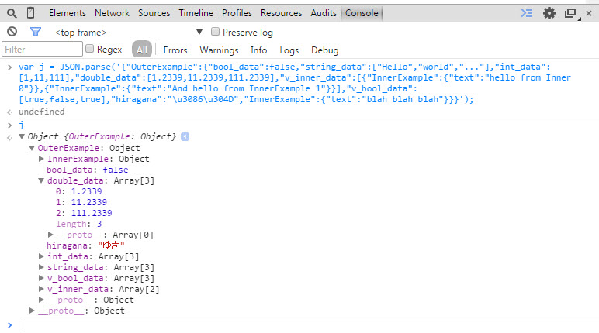Close DevTools with the X icon
The image size is (599, 333).
589,13
